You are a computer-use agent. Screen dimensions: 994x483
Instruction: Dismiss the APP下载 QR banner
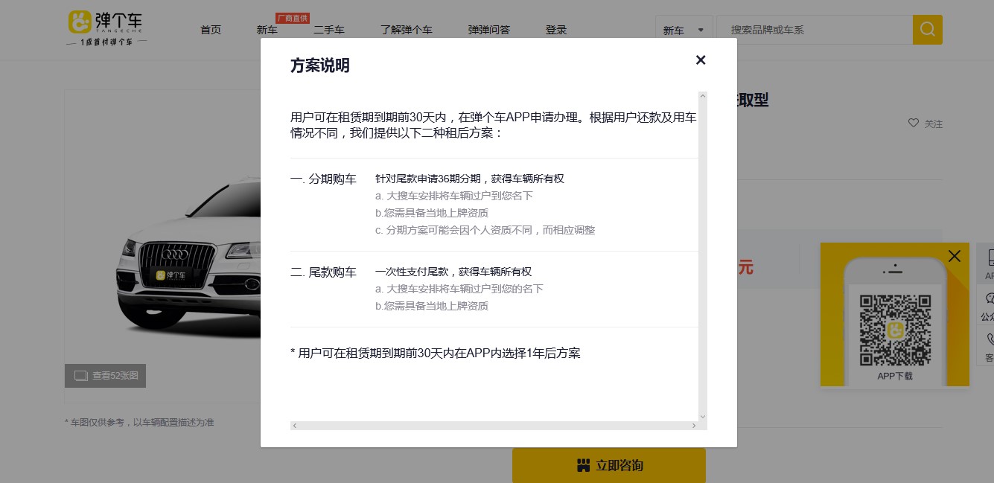click(x=955, y=256)
